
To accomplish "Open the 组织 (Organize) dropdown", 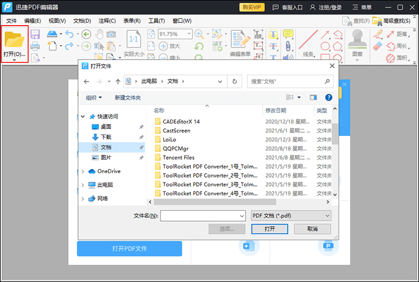I will tap(94, 98).
